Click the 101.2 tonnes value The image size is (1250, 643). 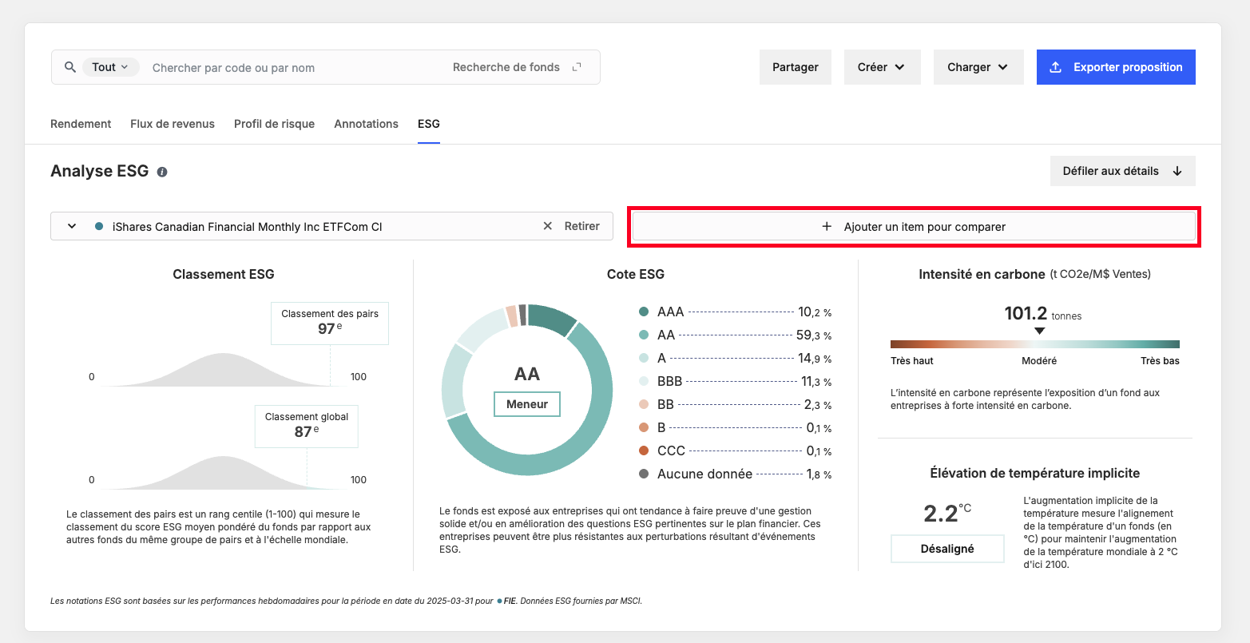1043,314
